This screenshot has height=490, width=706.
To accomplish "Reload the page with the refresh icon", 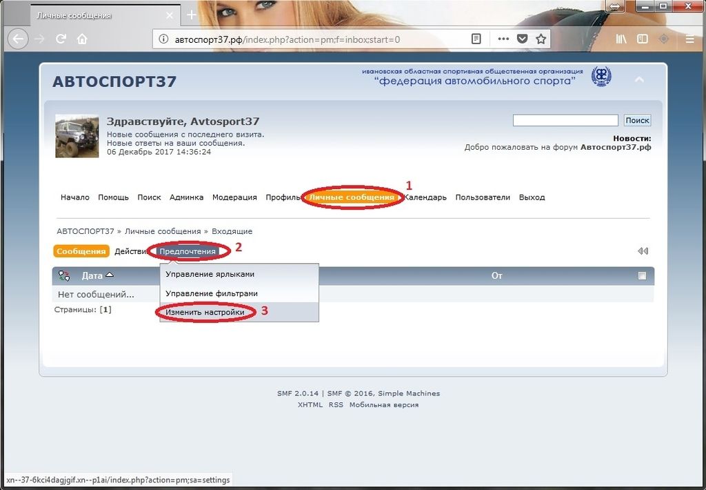I will (x=61, y=39).
